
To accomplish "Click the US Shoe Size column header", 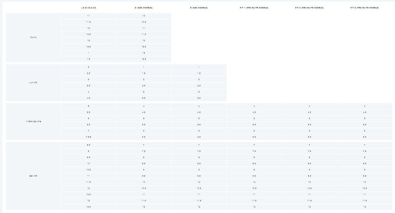I will (x=88, y=8).
